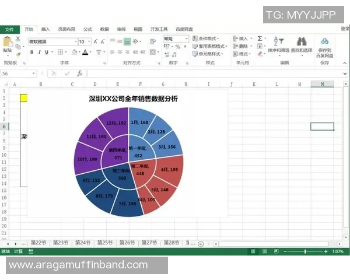The image size is (350, 280).
Task: Open 排序和筛选 sort and filter
Action: [279, 45]
